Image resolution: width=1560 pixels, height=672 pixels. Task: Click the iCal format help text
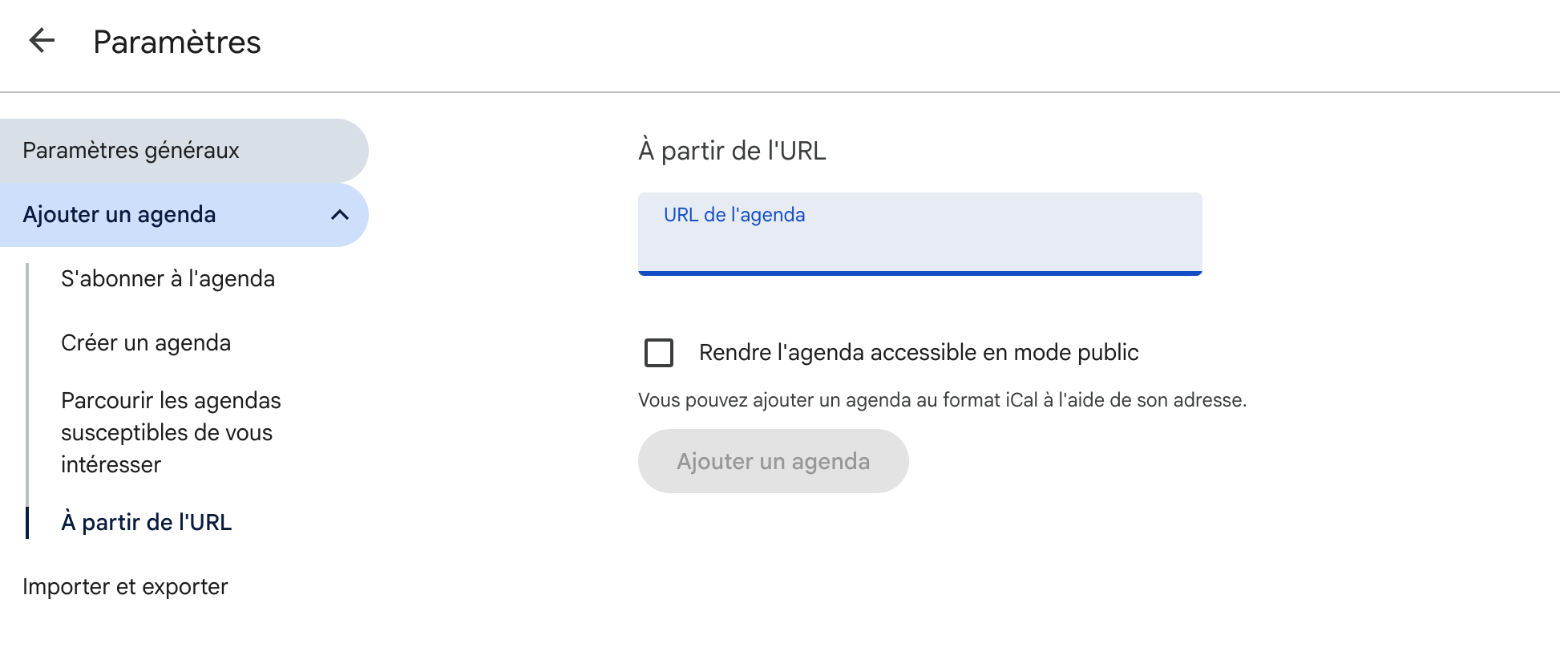tap(942, 400)
